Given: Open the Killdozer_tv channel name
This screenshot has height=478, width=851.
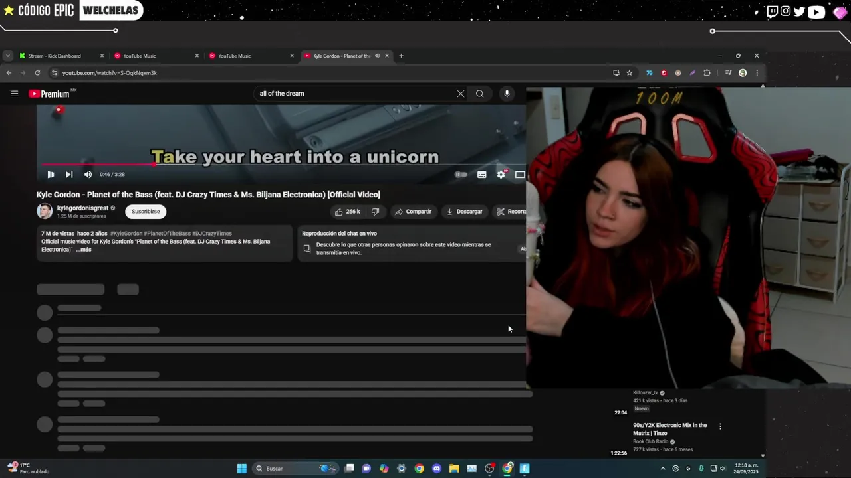Looking at the screenshot, I should (645, 393).
